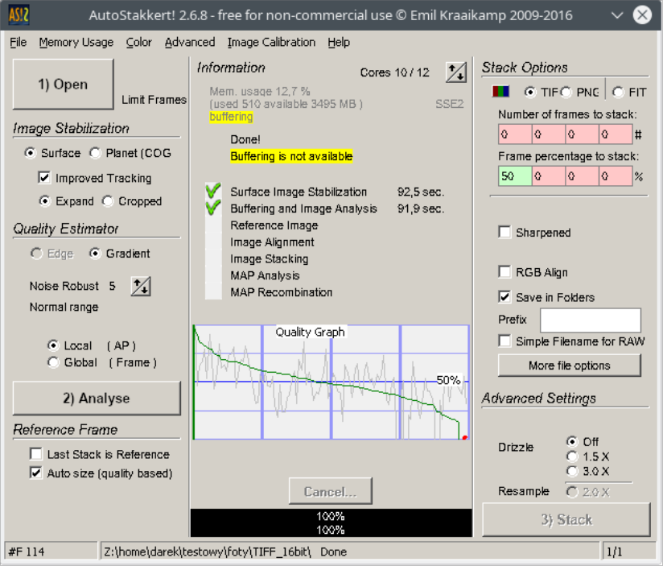
Task: Click the 100% progress bar
Action: tap(331, 523)
